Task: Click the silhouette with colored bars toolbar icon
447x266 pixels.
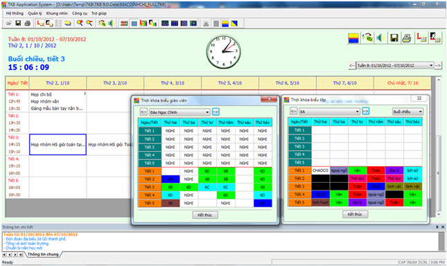Action: click(152, 23)
